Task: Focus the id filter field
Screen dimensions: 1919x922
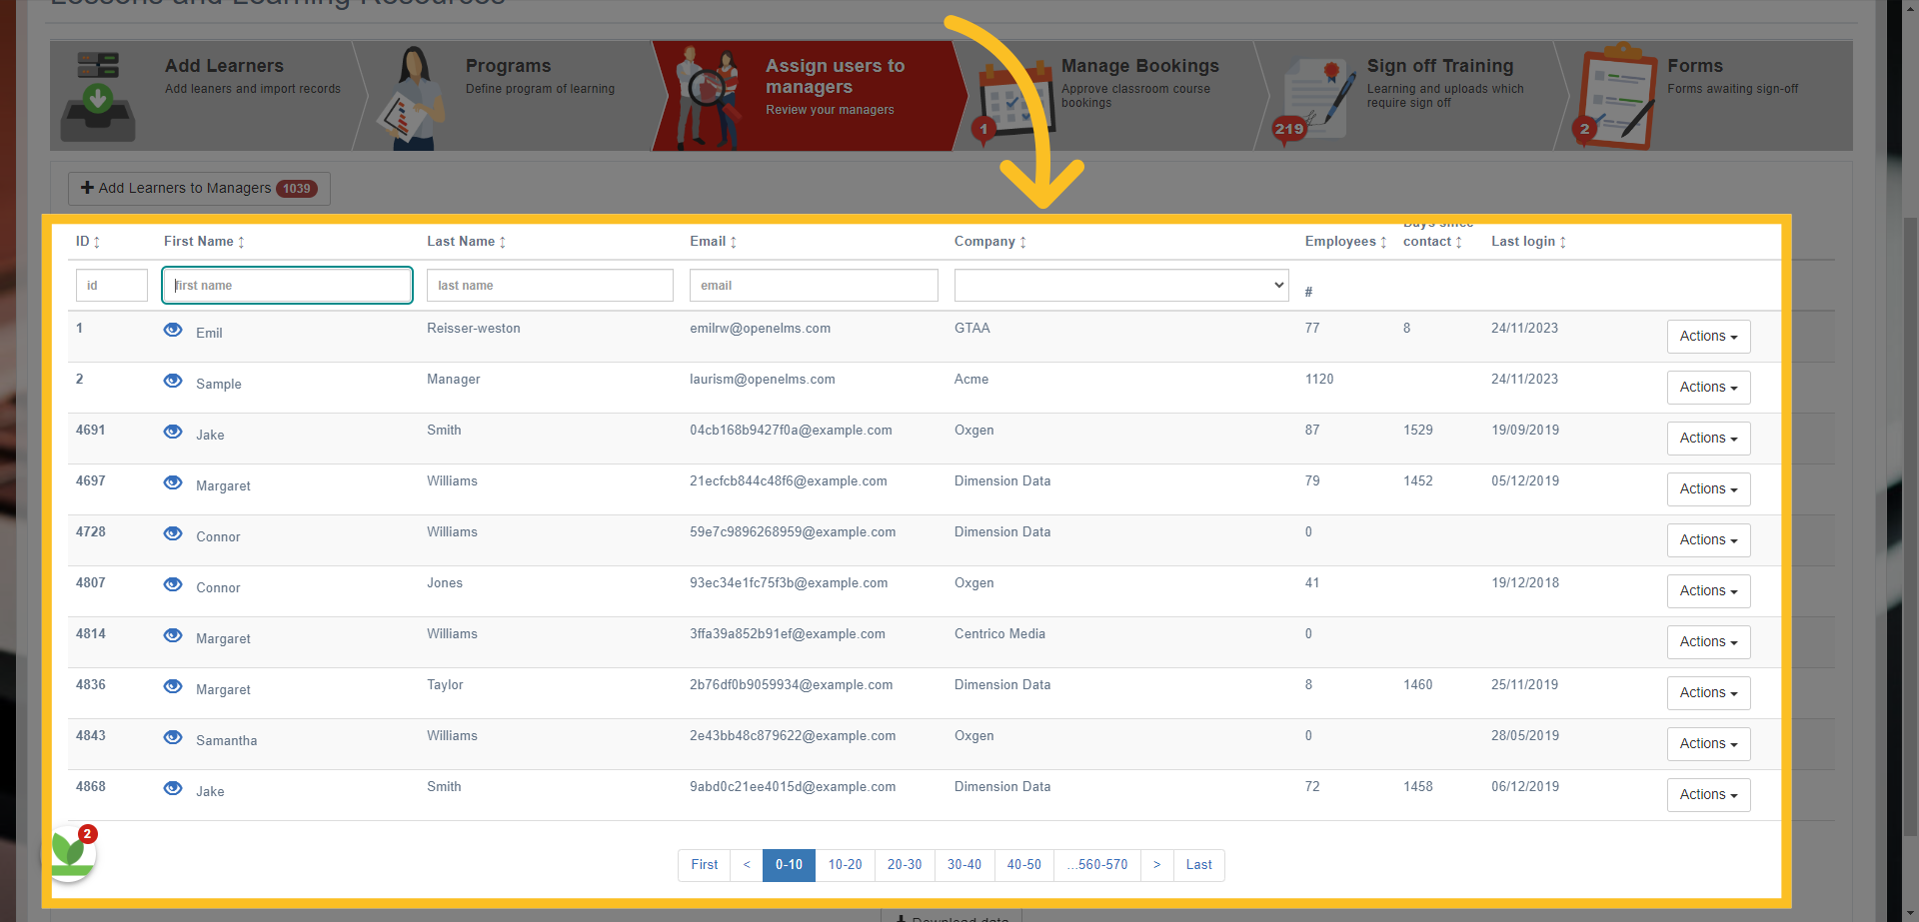Action: point(112,285)
